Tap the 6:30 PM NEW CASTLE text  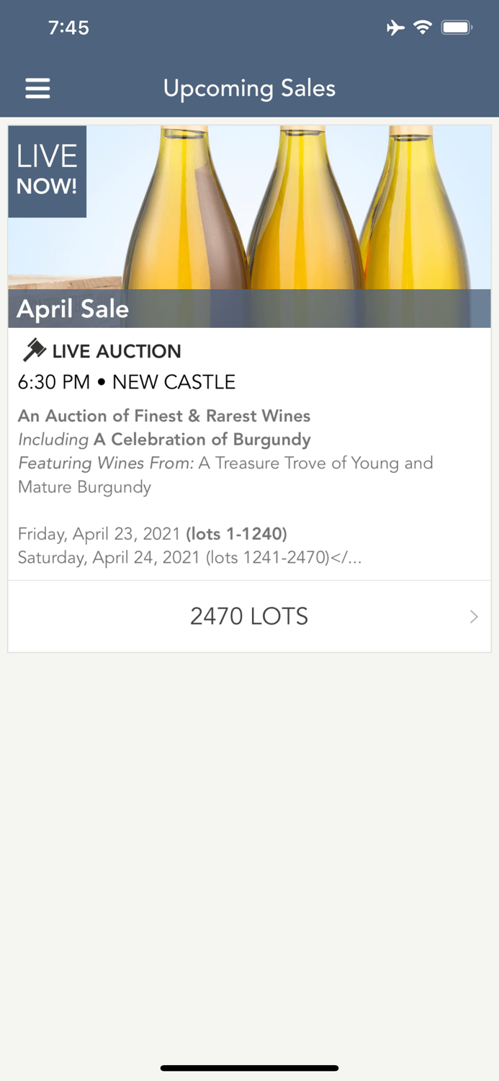coord(126,382)
